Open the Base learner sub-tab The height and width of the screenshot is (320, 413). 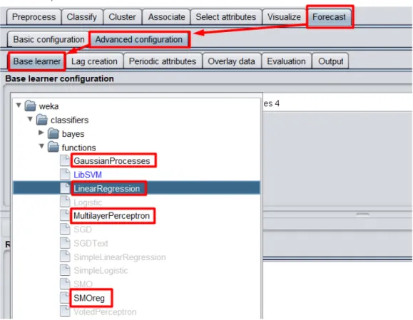click(x=37, y=61)
